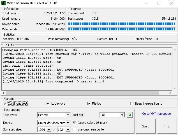Click the Used memory value 5.184.000

57,19
